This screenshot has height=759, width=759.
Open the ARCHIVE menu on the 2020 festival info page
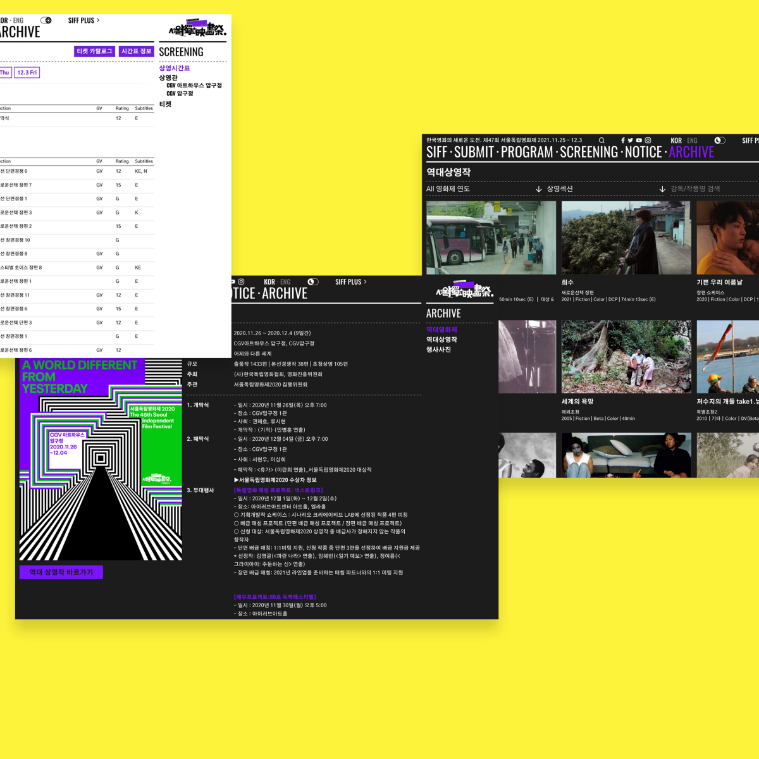tap(285, 293)
